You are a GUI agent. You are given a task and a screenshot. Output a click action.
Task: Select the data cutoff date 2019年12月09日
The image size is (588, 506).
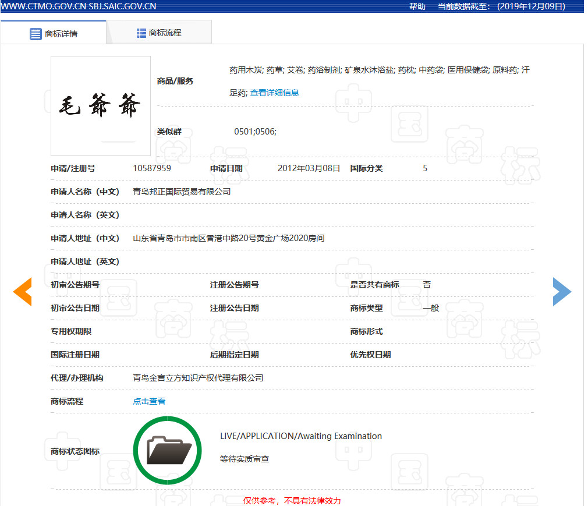pos(531,6)
